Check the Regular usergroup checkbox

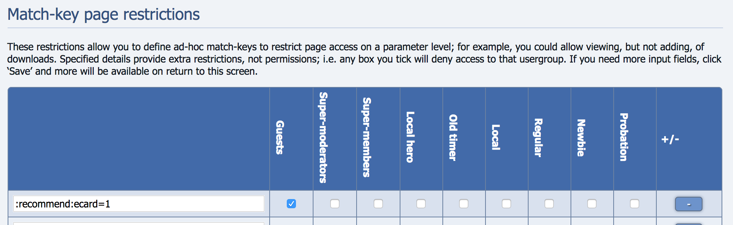pos(549,204)
